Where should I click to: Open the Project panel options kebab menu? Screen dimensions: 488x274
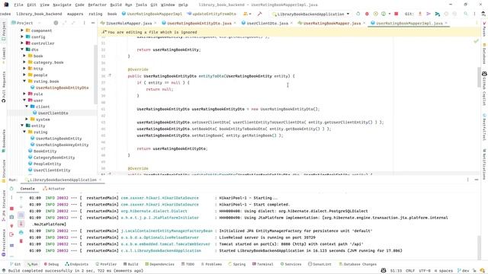tap(84, 23)
